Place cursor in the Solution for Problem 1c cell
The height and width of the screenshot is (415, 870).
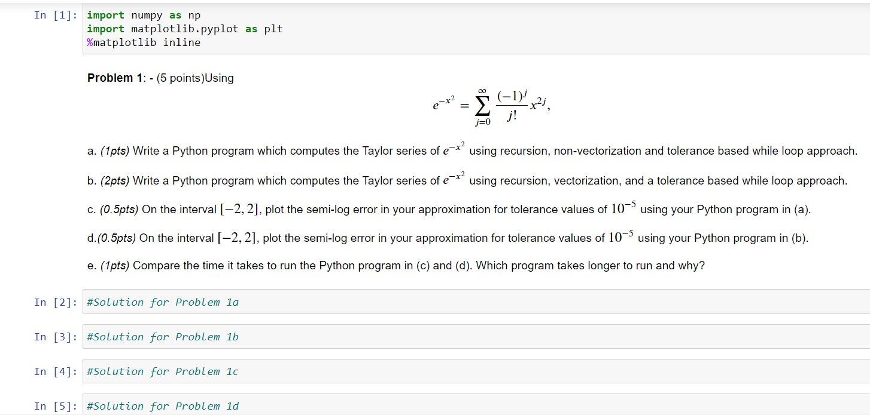[162, 371]
